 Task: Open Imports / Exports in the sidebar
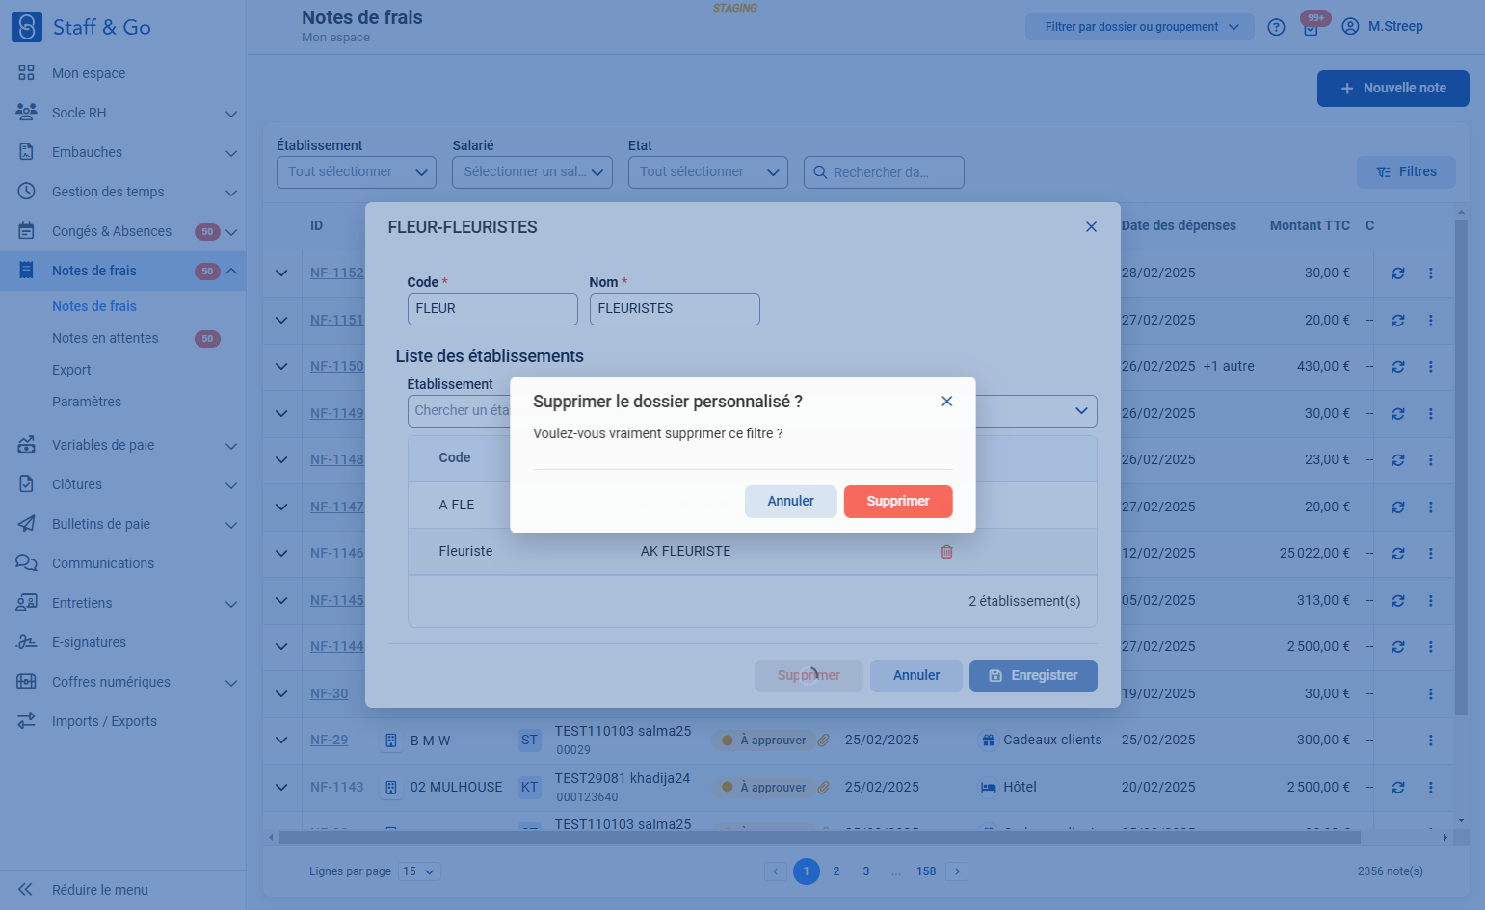click(x=122, y=721)
